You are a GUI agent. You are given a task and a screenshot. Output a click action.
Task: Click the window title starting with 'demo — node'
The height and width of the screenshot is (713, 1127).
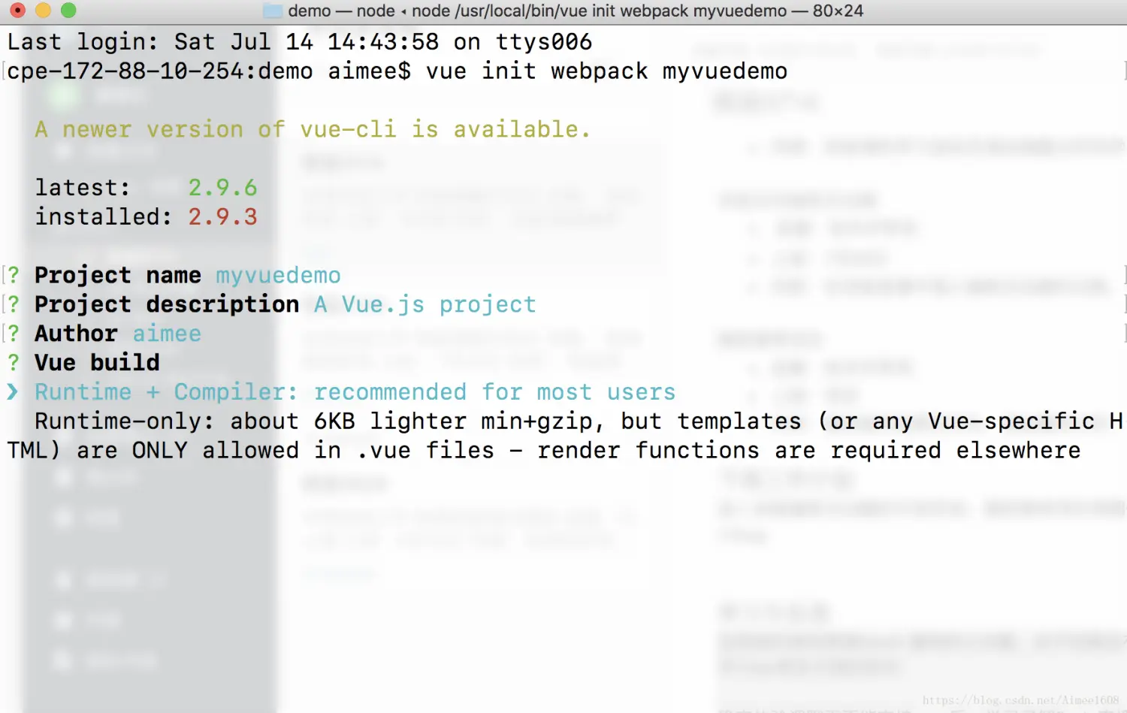[x=576, y=11]
